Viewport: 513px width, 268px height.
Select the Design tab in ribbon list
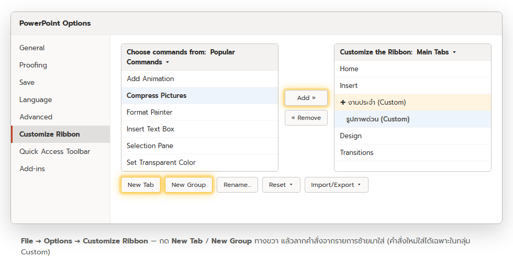tap(412, 136)
